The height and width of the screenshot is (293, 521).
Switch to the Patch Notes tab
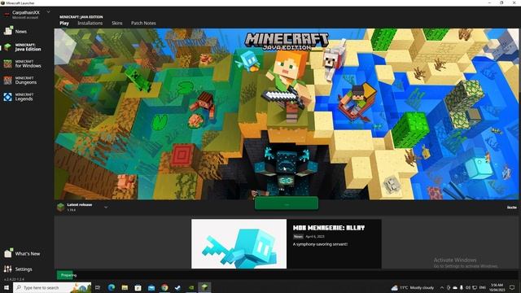coord(143,24)
